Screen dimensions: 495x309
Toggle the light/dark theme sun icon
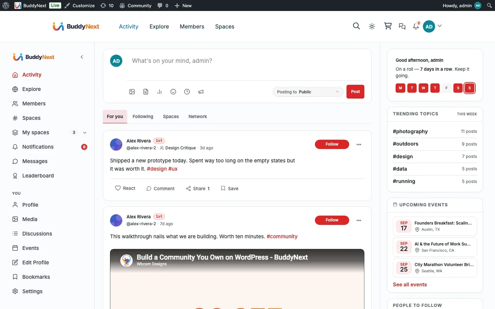(x=372, y=26)
